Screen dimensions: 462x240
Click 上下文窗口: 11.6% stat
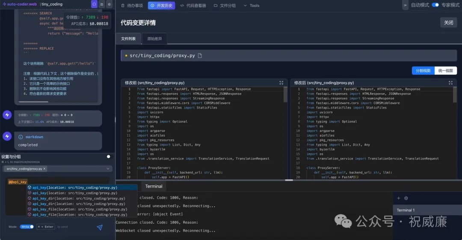coord(31,122)
